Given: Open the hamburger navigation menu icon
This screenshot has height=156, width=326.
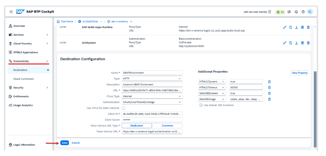Looking at the screenshot, I should [11, 12].
